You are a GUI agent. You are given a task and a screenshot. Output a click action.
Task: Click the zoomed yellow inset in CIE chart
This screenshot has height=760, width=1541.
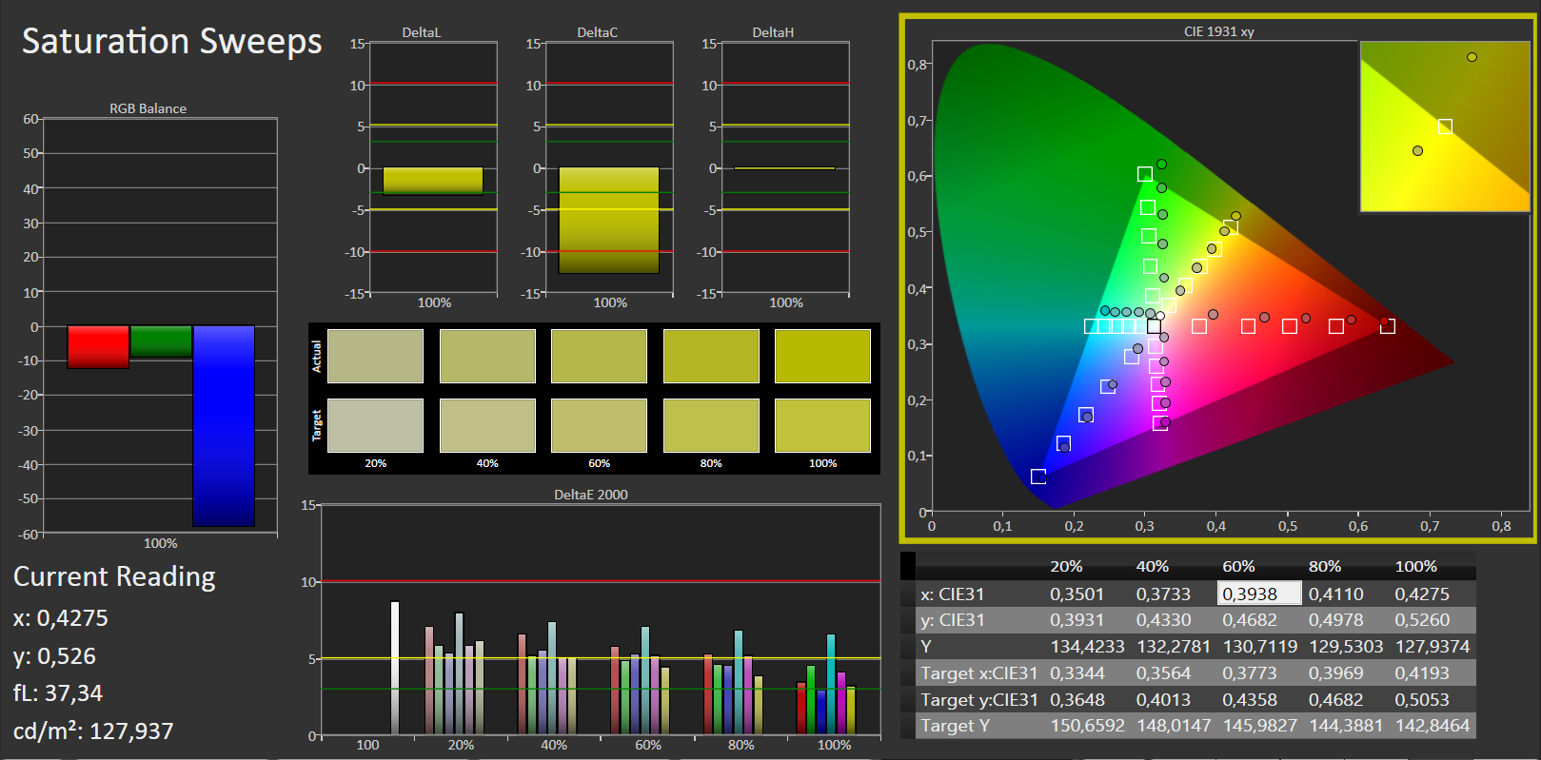[x=1445, y=127]
